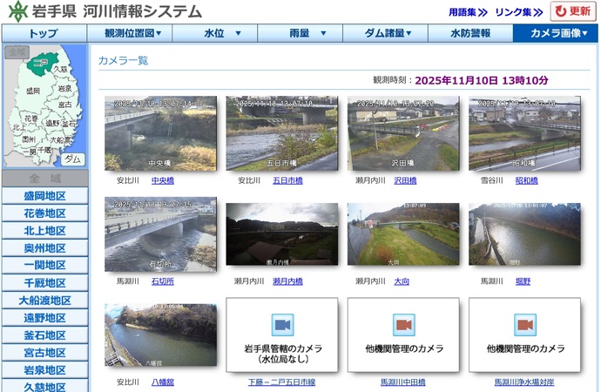Click the blue camera icon for 岩手県管轄のカメラ
This screenshot has width=601, height=392.
click(x=283, y=325)
